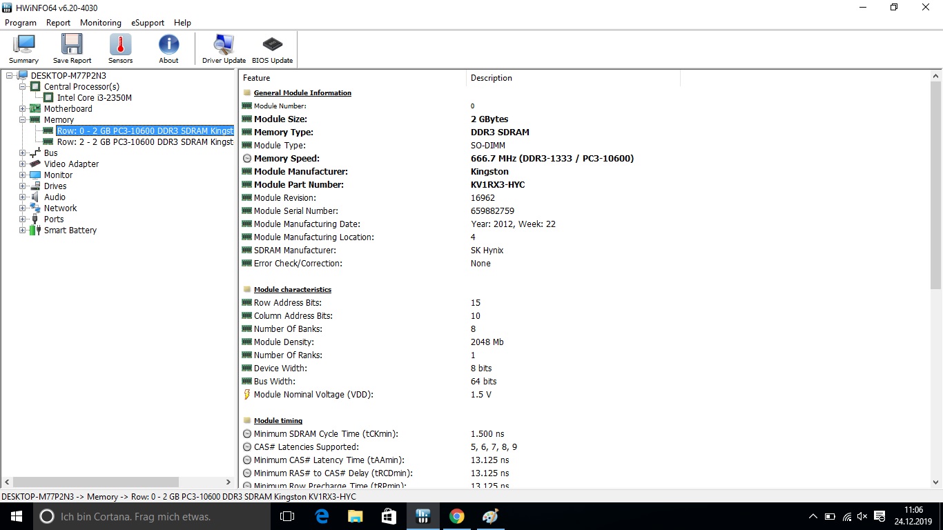Click the Ports connector icon

(35, 219)
